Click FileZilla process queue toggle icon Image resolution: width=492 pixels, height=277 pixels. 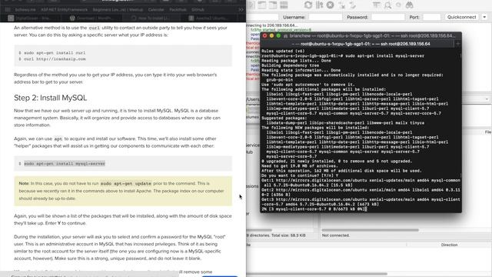pos(320,5)
